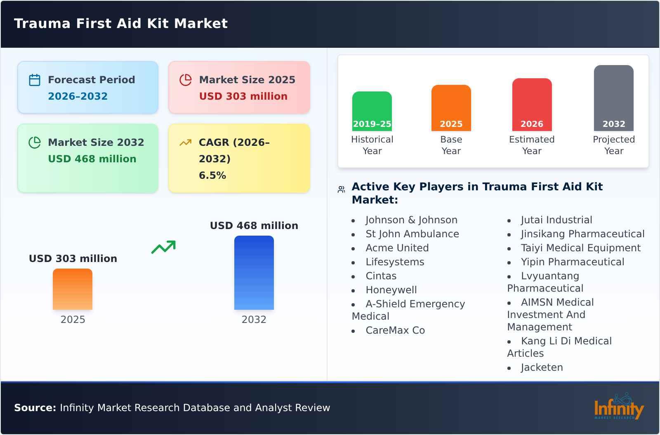Viewport: 660px width, 435px height.
Task: Click the Trauma First Aid Kit Market title
Action: 121,23
